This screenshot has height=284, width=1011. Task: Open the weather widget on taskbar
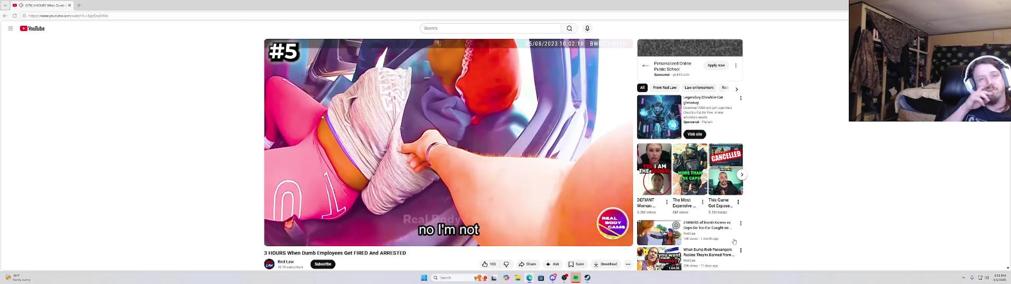[19, 278]
